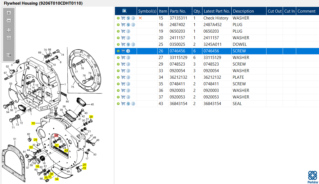Add item 15 washer to cart

coord(123,18)
